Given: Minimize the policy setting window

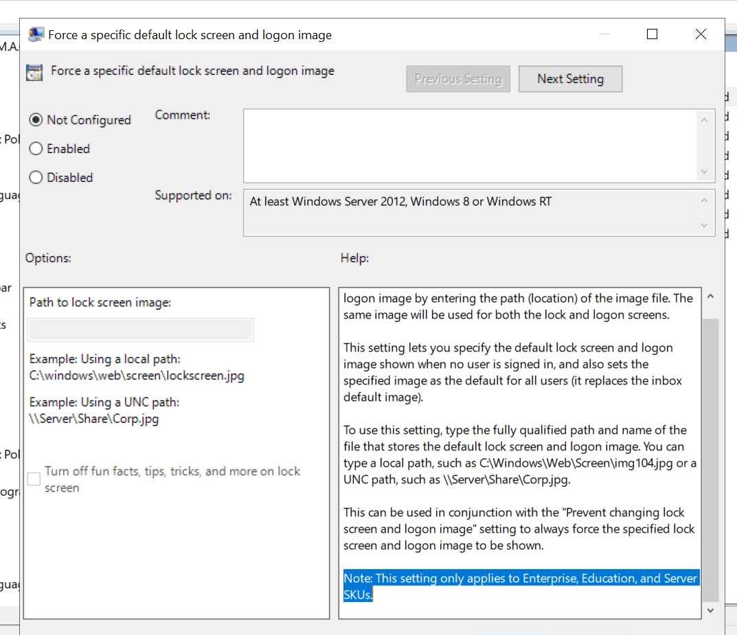Looking at the screenshot, I should [x=604, y=34].
